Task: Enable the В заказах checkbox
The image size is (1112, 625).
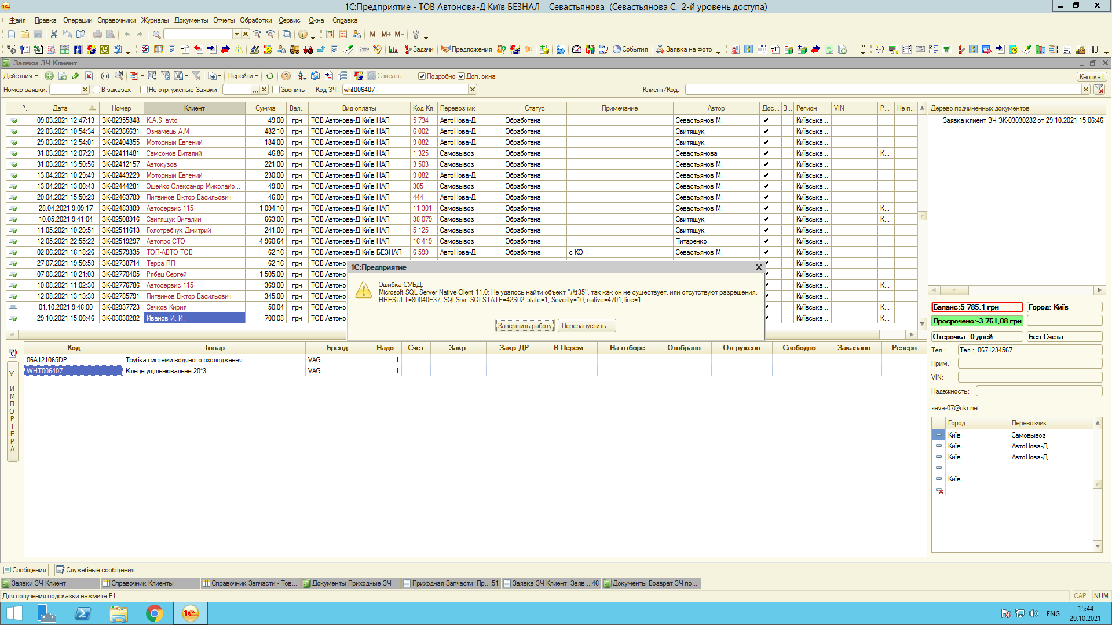Action: click(x=97, y=90)
